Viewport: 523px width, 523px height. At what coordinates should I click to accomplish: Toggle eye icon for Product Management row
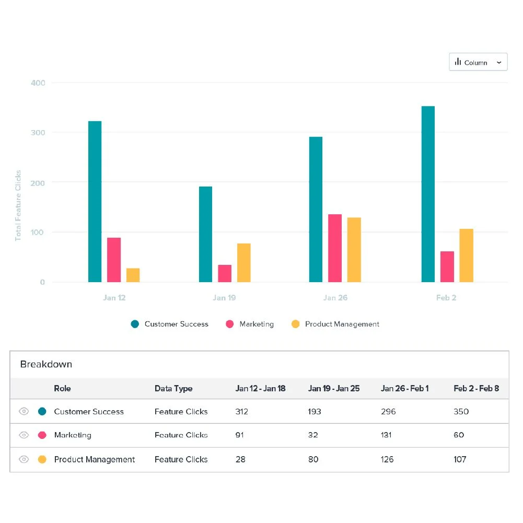click(x=24, y=459)
